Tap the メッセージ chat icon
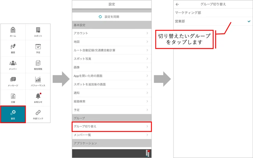This screenshot has height=158, width=253. pos(13,79)
